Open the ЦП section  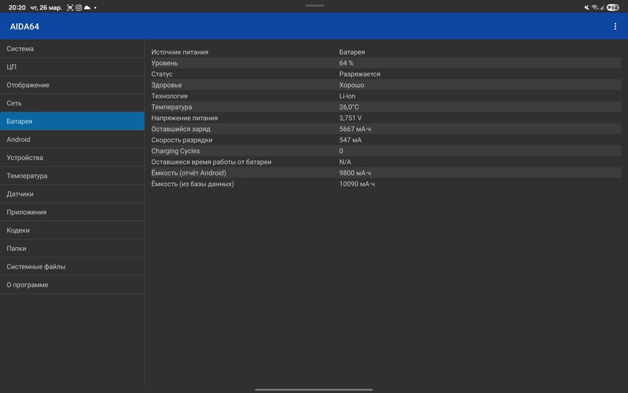[x=72, y=67]
